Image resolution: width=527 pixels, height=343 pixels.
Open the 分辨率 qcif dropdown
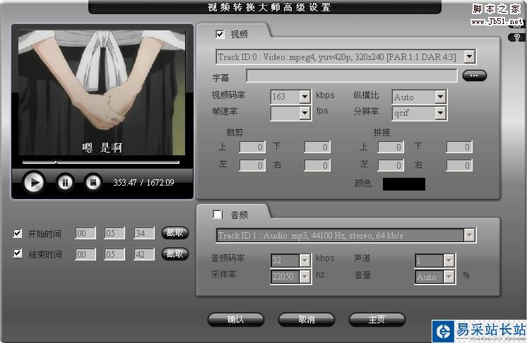[x=440, y=113]
